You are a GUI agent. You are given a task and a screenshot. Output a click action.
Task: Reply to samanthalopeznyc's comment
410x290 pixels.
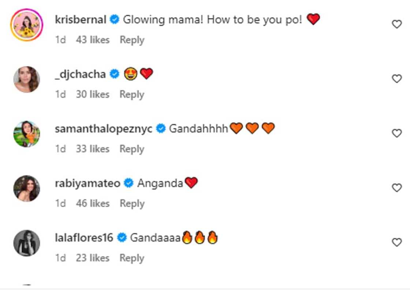[132, 149]
